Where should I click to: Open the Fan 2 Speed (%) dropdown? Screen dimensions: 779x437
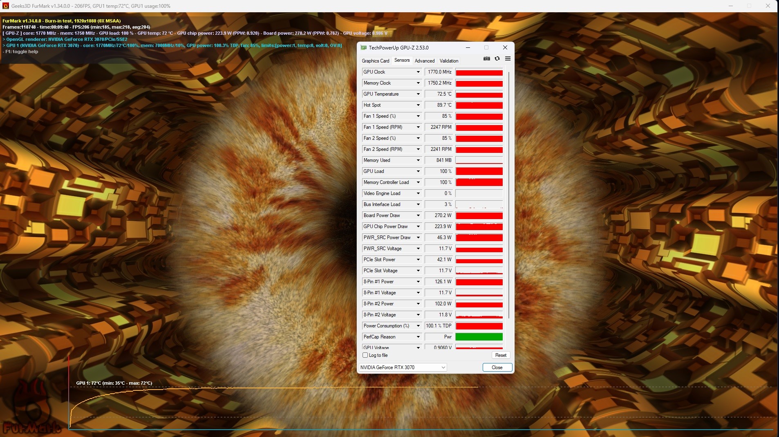pos(418,138)
